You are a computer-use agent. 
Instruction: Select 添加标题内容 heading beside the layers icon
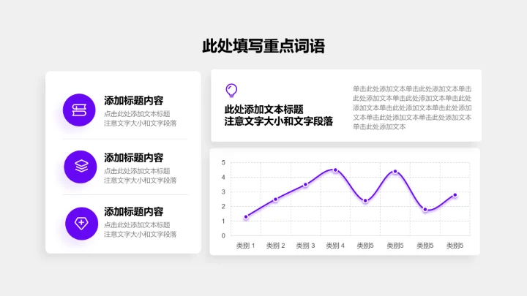[134, 157]
